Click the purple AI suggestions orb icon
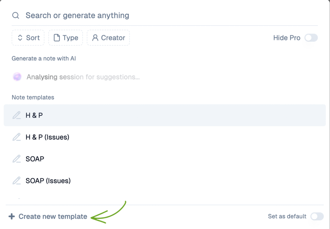Screen dimensions: 330x229 pyautogui.click(x=17, y=77)
